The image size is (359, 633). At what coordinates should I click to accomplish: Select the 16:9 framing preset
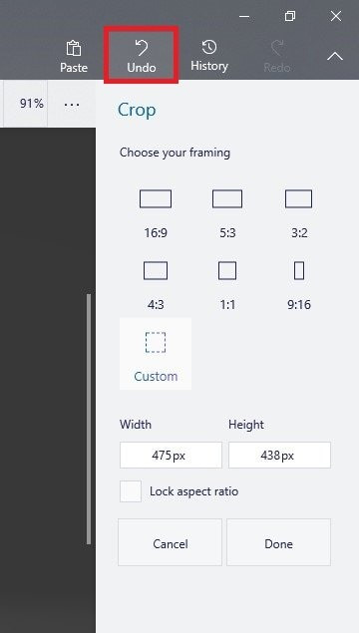156,213
